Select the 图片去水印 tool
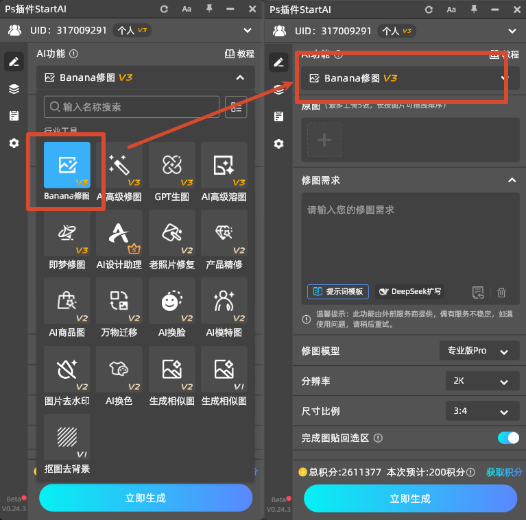 click(67, 369)
